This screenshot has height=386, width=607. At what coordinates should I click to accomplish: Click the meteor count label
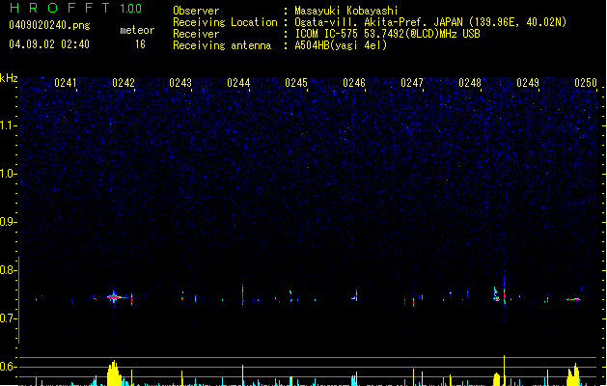137,30
